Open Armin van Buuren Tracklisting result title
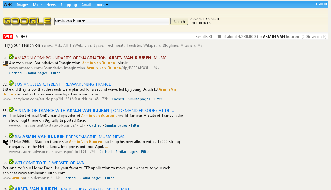 [72, 188]
